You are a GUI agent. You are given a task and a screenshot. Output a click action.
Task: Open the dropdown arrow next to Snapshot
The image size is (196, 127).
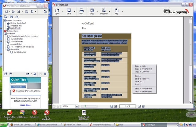point(110,11)
